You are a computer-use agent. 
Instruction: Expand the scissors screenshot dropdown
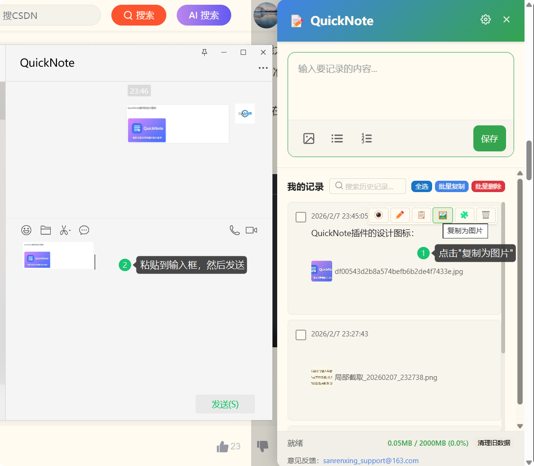[x=70, y=231]
